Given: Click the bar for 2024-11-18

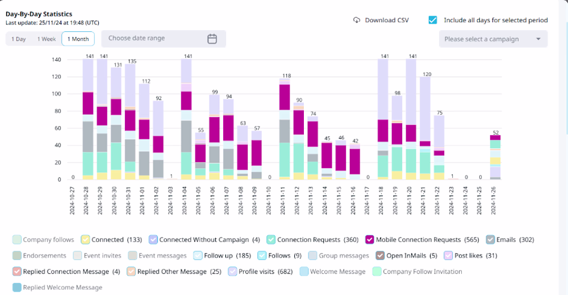Looking at the screenshot, I should point(383,119).
